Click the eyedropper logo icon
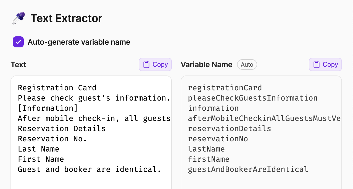This screenshot has width=353, height=189. click(x=19, y=18)
